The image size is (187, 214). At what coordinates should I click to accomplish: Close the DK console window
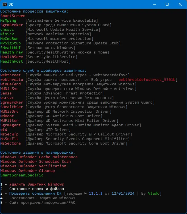click(x=180, y=4)
